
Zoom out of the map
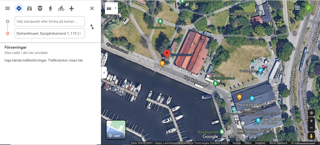(311, 128)
